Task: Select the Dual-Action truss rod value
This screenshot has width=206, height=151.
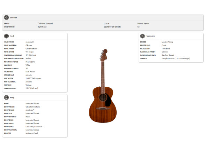Action: click(x=30, y=72)
